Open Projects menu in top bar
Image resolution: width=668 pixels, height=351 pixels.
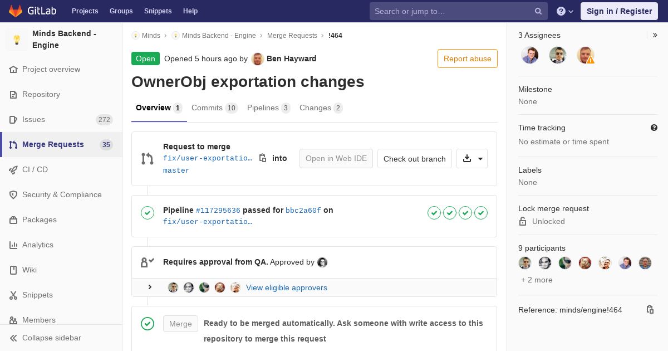(85, 11)
